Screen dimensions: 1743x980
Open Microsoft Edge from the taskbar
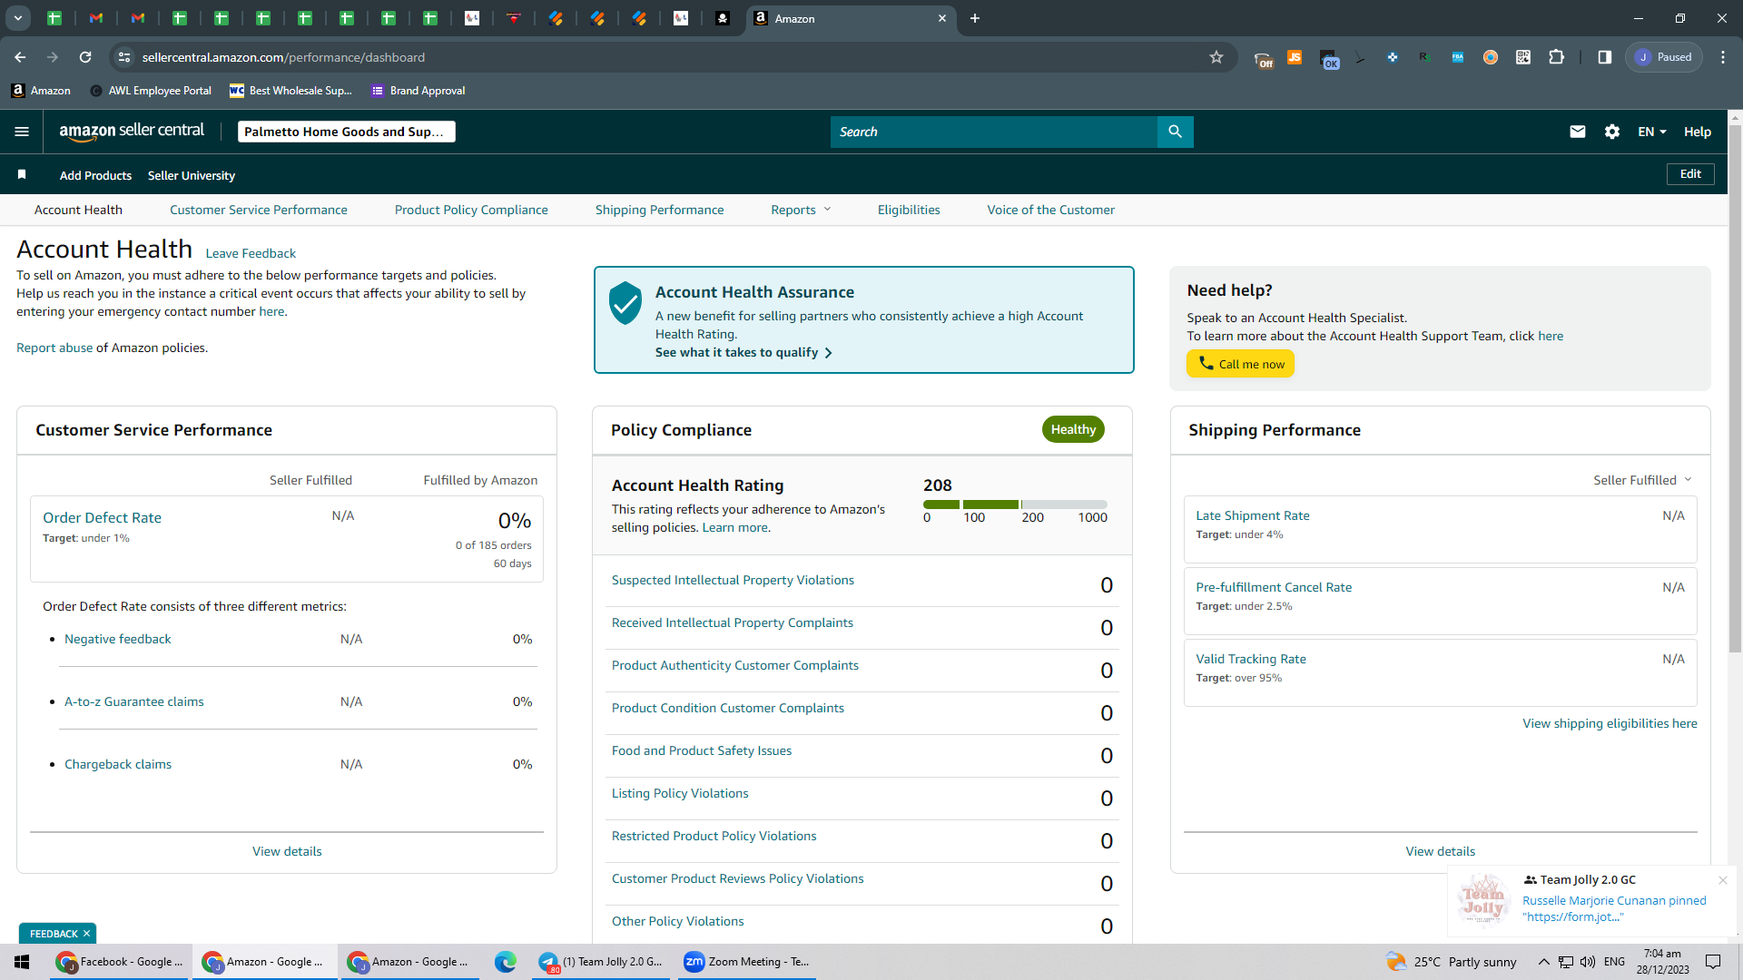[506, 962]
